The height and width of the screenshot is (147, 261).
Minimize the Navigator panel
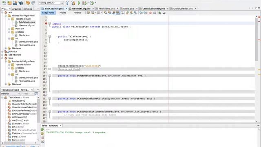click(38, 90)
